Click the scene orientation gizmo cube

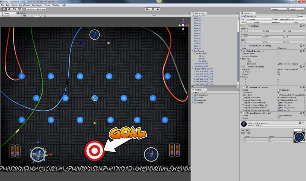pos(183,25)
